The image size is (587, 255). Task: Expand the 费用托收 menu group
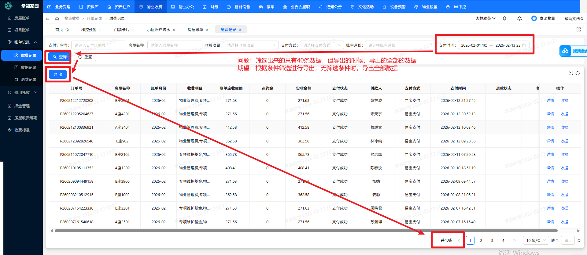click(x=21, y=92)
